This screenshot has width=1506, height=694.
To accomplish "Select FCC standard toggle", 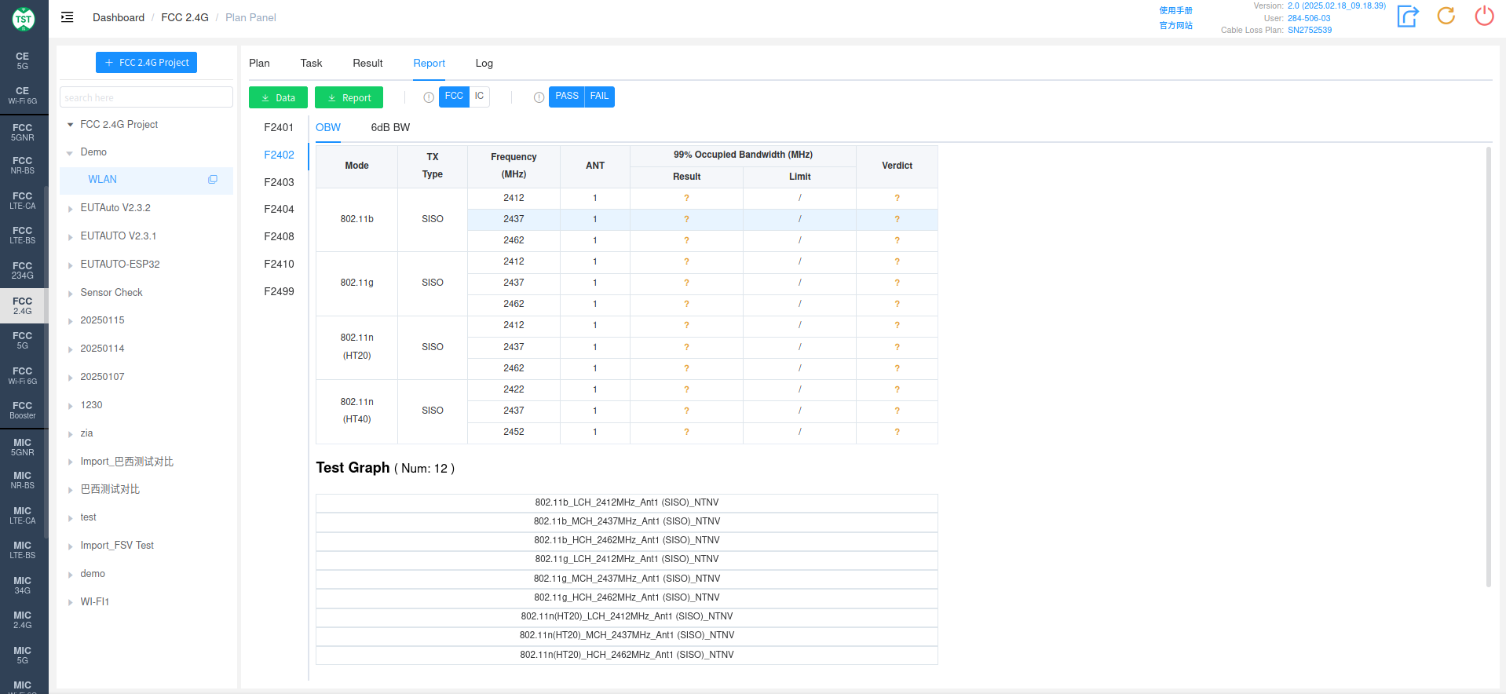I will tap(454, 97).
